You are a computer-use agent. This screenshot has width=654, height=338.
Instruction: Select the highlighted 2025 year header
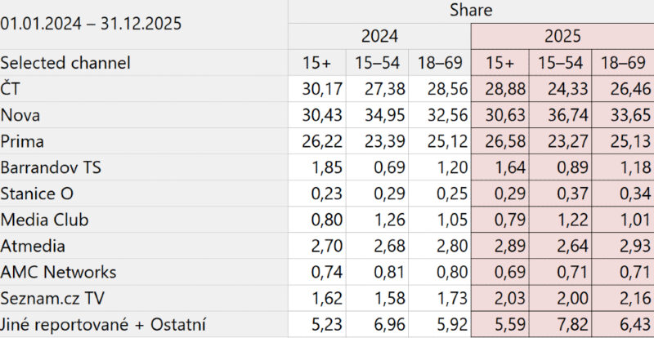[562, 37]
